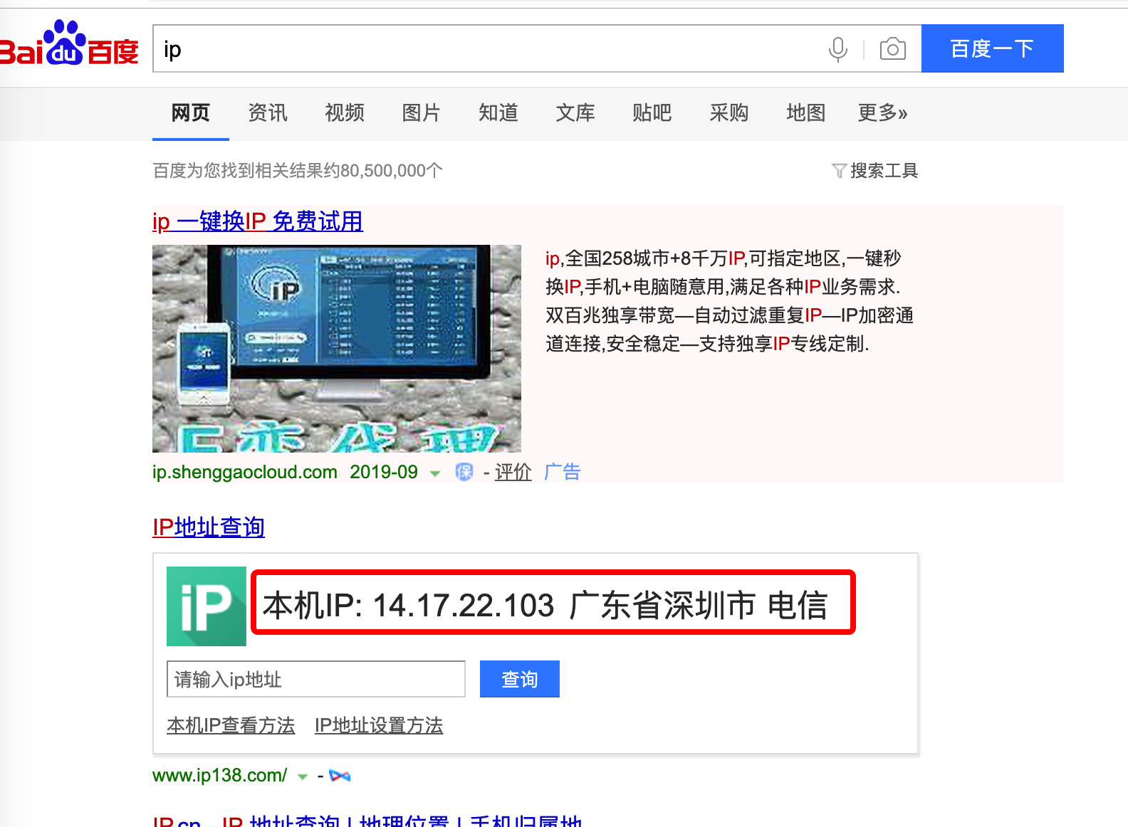The image size is (1128, 827).
Task: Open the 地图 tab
Action: (806, 112)
